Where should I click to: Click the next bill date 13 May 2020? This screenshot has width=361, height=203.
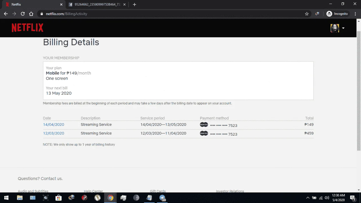tap(59, 93)
